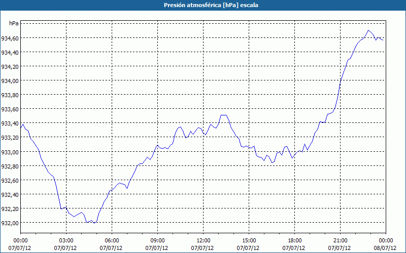Viewport: 406px width, 253px height.
Task: Choose the '12:00' time axis label
Action: coord(204,241)
